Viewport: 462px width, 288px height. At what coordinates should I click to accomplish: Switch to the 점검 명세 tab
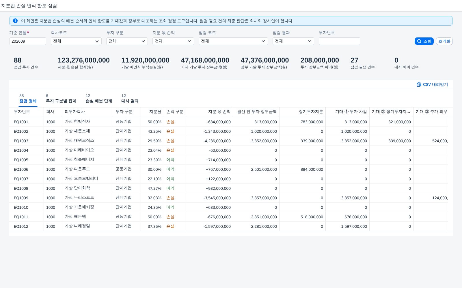tap(28, 98)
